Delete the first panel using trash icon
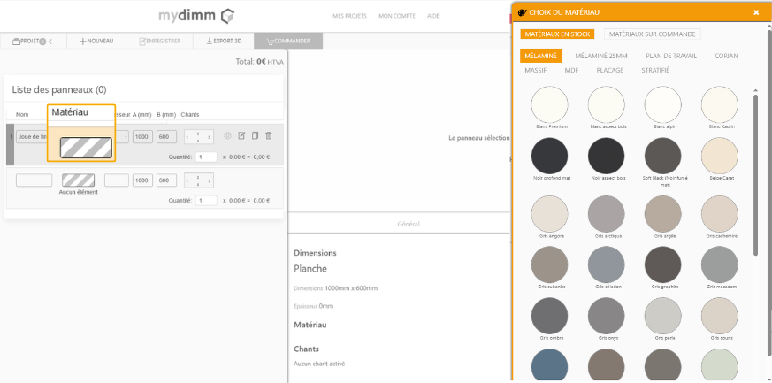 (269, 135)
